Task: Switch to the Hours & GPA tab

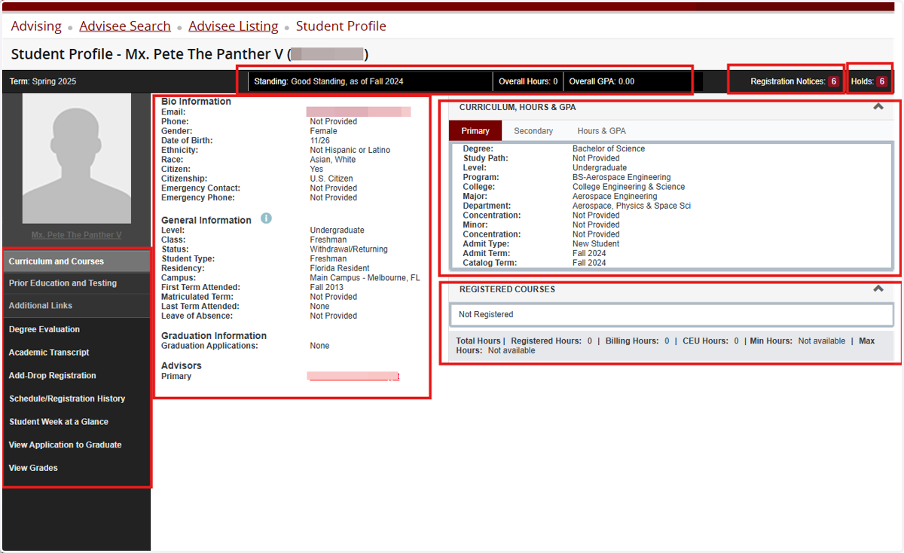Action: coord(601,131)
